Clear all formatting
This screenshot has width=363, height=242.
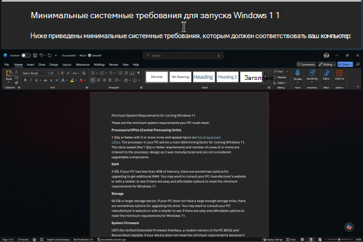coord(84,73)
